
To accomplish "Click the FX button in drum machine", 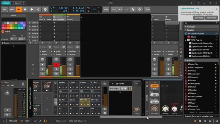I will click(136, 84).
